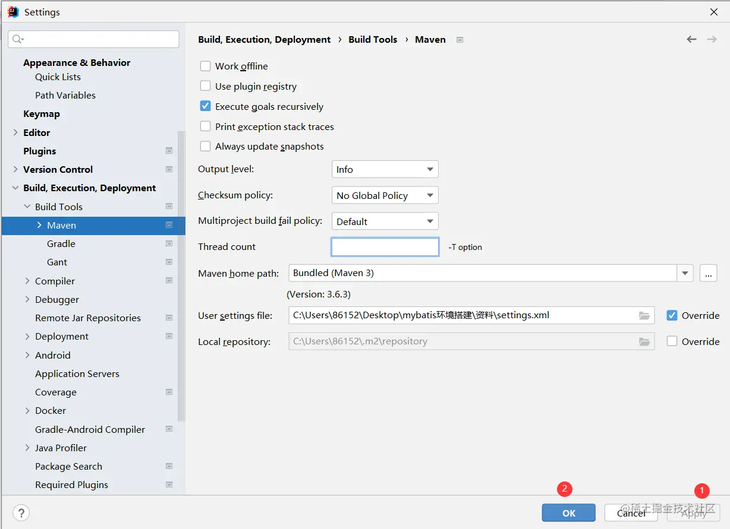Click the IntelliJ logo in title bar
The height and width of the screenshot is (529, 730).
13,12
